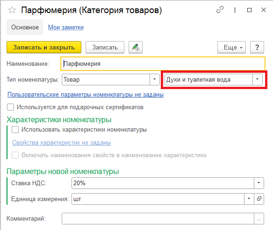
Task: Enable Используется для подарочных сертификатов checkbox
Action: coord(10,107)
